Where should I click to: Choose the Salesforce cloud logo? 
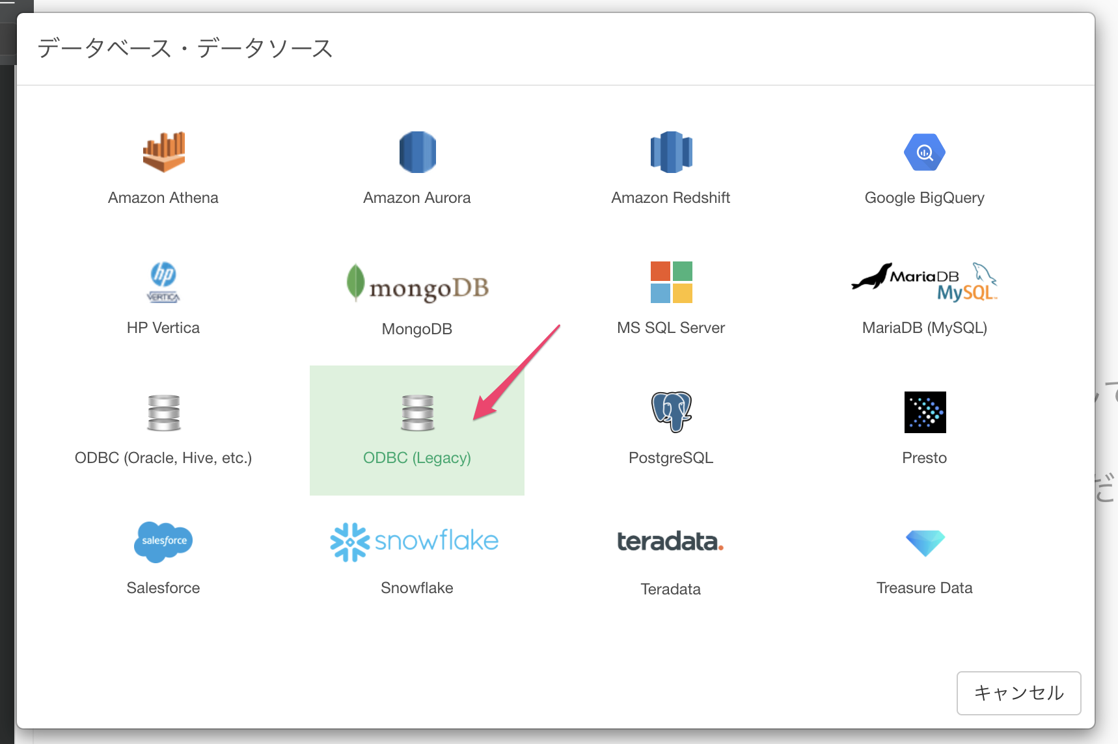coord(163,542)
